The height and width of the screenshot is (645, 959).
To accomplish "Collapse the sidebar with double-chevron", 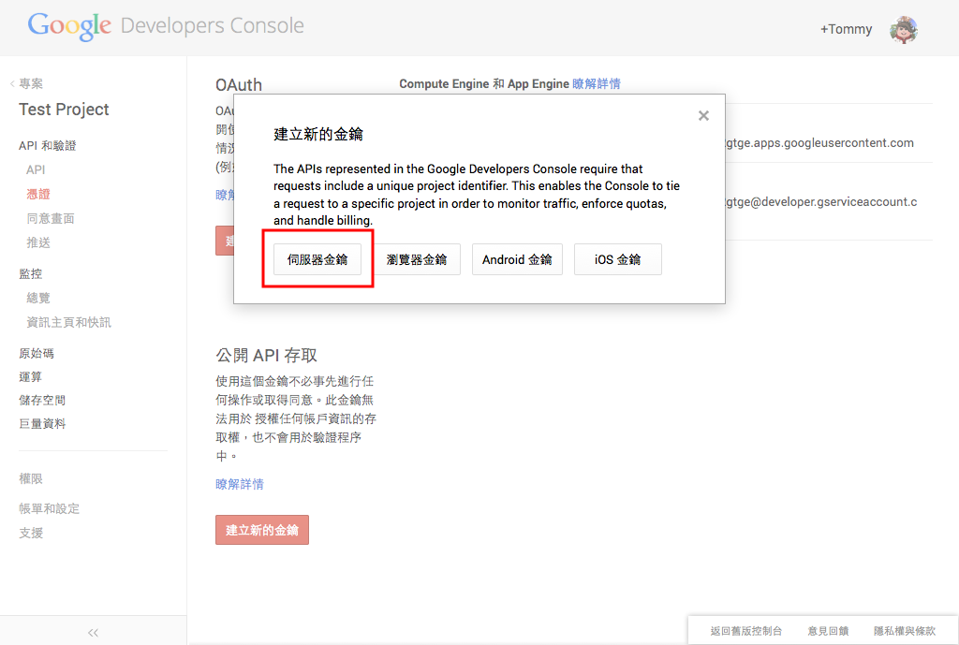I will pyautogui.click(x=93, y=632).
